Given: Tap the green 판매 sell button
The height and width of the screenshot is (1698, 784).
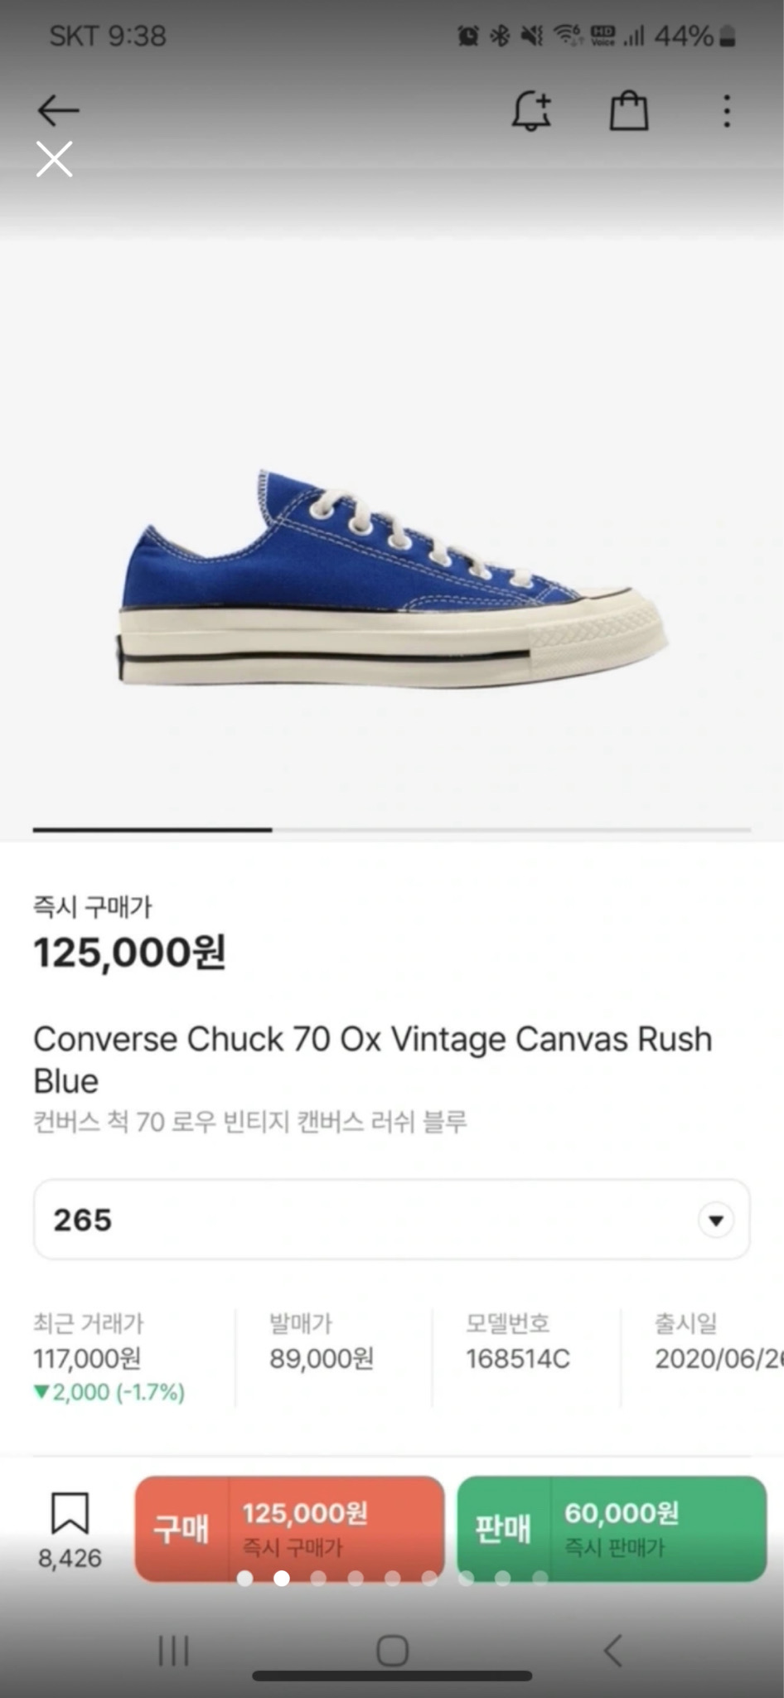Looking at the screenshot, I should pyautogui.click(x=611, y=1529).
